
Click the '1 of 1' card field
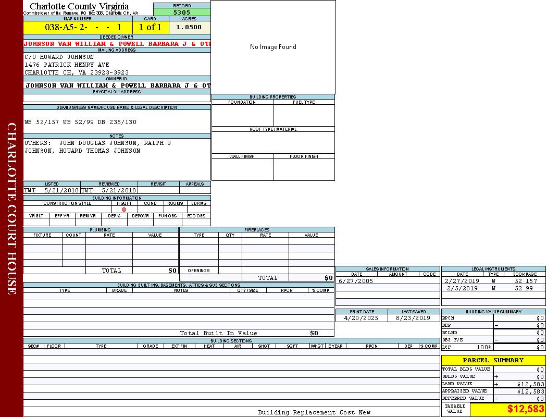coord(150,27)
